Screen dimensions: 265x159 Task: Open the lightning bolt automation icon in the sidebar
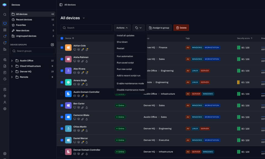pyautogui.click(x=5, y=96)
